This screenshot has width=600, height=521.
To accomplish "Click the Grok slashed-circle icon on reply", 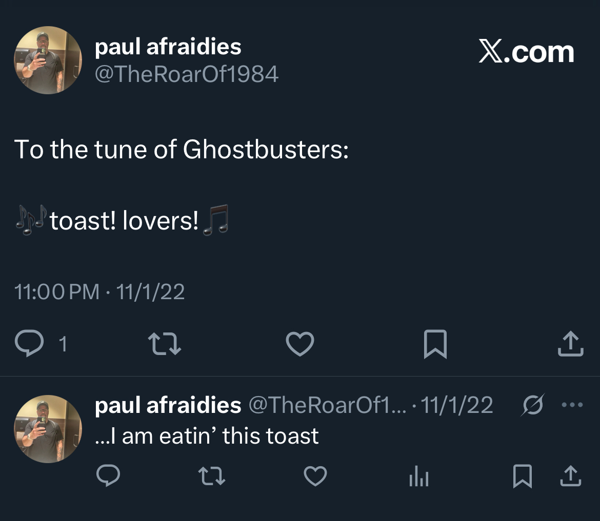I will click(532, 405).
